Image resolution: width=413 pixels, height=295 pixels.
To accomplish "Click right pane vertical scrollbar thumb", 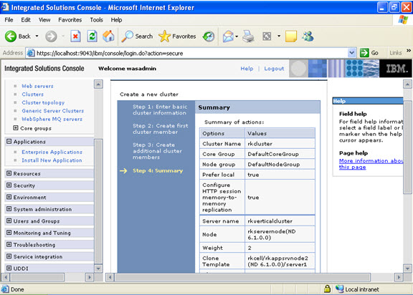I will (x=407, y=147).
